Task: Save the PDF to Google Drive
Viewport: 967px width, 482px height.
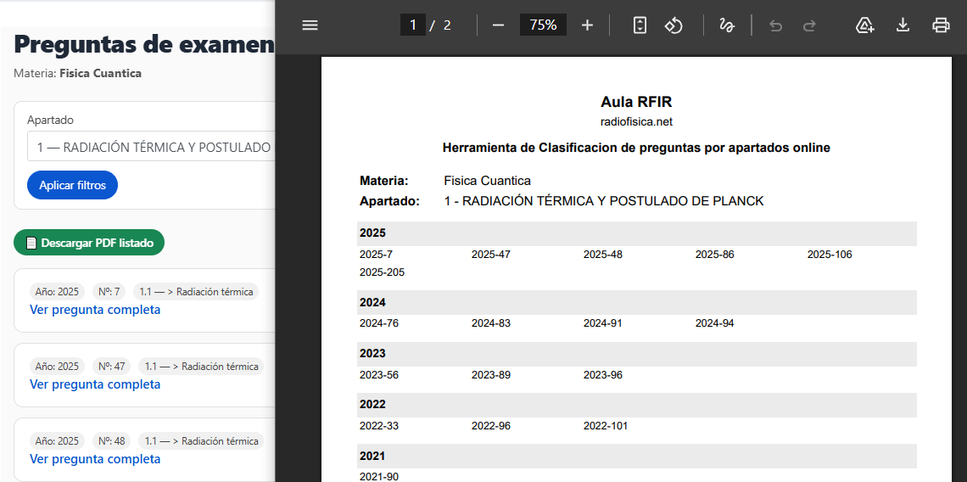Action: pos(866,25)
